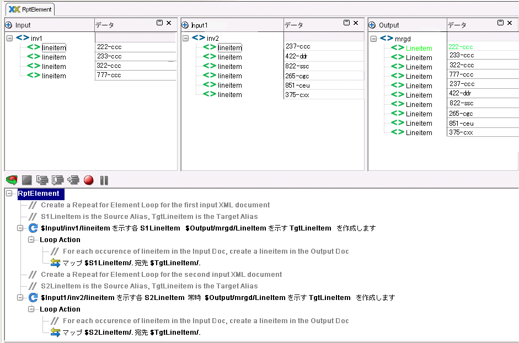
Task: Click the データ column header in Input panel
Action: pos(105,25)
